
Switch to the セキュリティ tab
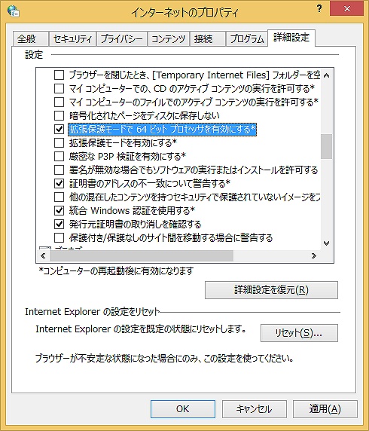[x=72, y=38]
